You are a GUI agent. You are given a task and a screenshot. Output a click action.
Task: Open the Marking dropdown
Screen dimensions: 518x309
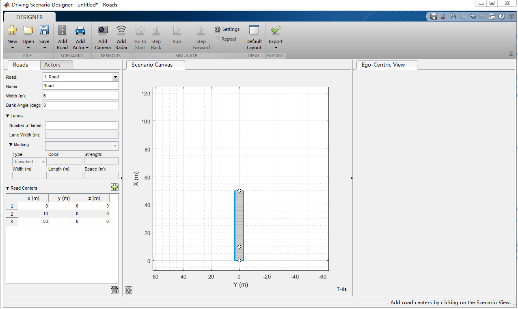click(115, 146)
